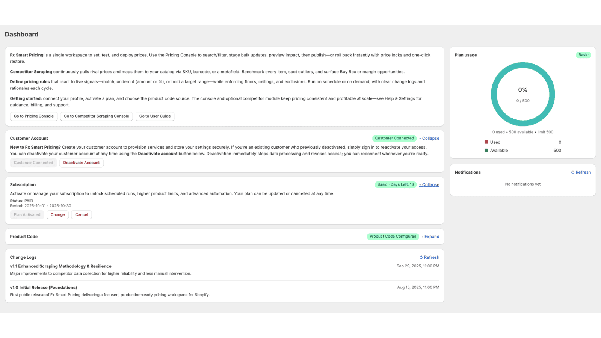Screen dimensions: 601x338
Task: Select the v1.1 Enhanced Scraping changelog entry
Action: [x=60, y=266]
